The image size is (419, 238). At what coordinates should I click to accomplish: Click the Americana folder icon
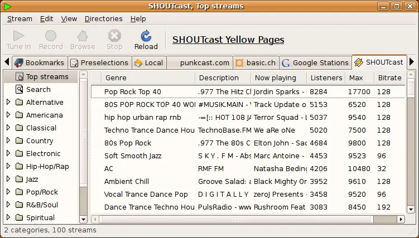pos(19,115)
